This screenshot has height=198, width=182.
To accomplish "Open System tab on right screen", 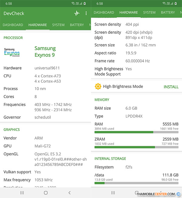I will (149, 12).
